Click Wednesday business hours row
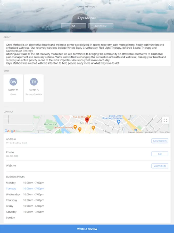 click(25, 194)
